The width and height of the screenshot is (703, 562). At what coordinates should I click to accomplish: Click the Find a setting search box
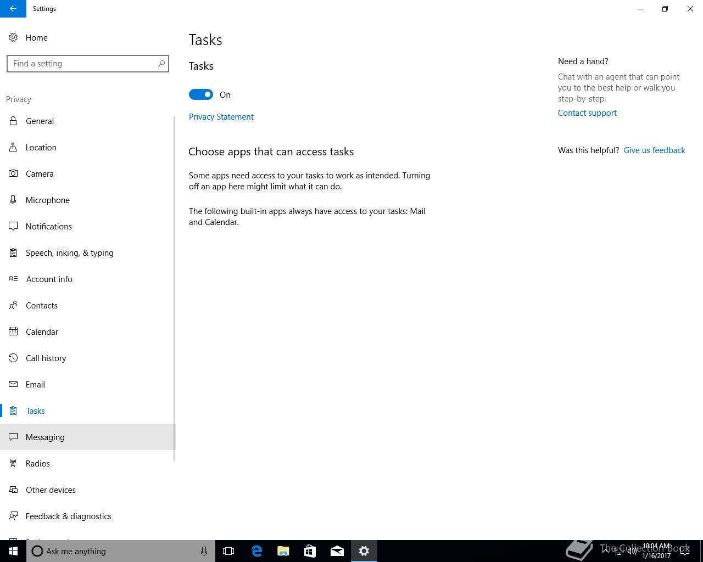88,64
